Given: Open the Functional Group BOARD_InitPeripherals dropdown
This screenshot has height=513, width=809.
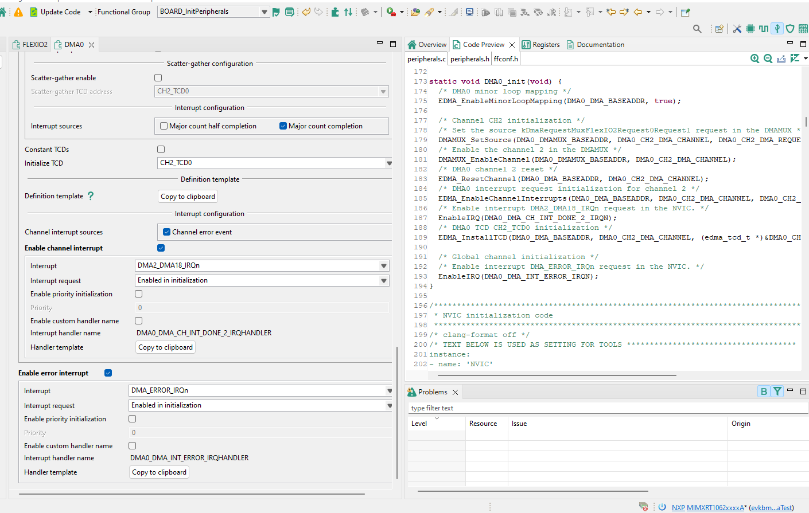Looking at the screenshot, I should (264, 12).
